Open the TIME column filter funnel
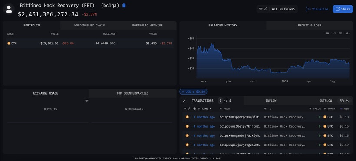The width and height of the screenshot is (356, 161). [199, 109]
